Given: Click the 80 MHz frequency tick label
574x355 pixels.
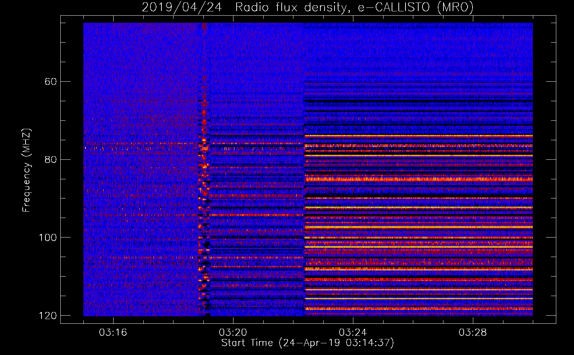Looking at the screenshot, I should (x=51, y=159).
